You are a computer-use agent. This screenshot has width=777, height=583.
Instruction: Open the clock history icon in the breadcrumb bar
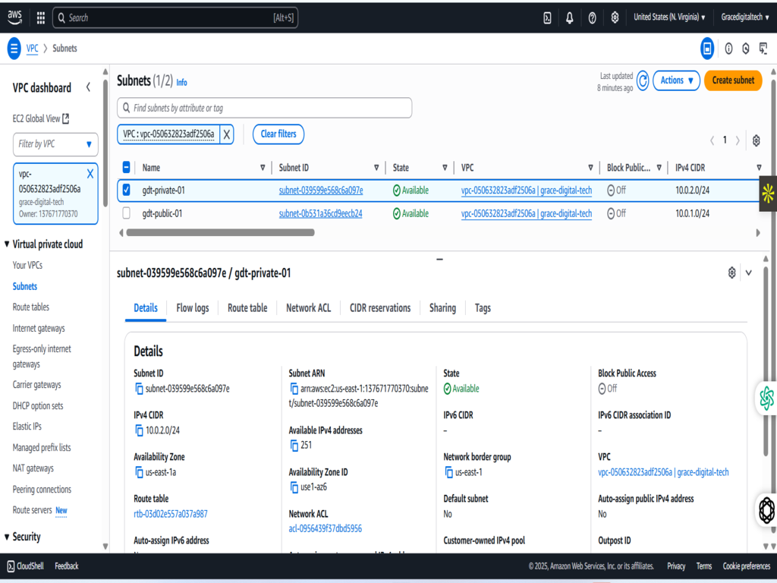746,49
